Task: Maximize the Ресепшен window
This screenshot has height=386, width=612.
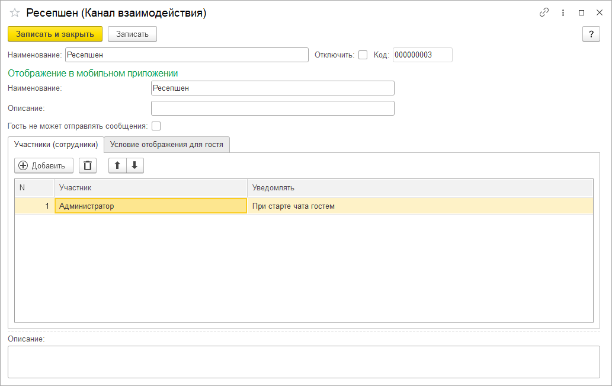Action: pos(581,12)
